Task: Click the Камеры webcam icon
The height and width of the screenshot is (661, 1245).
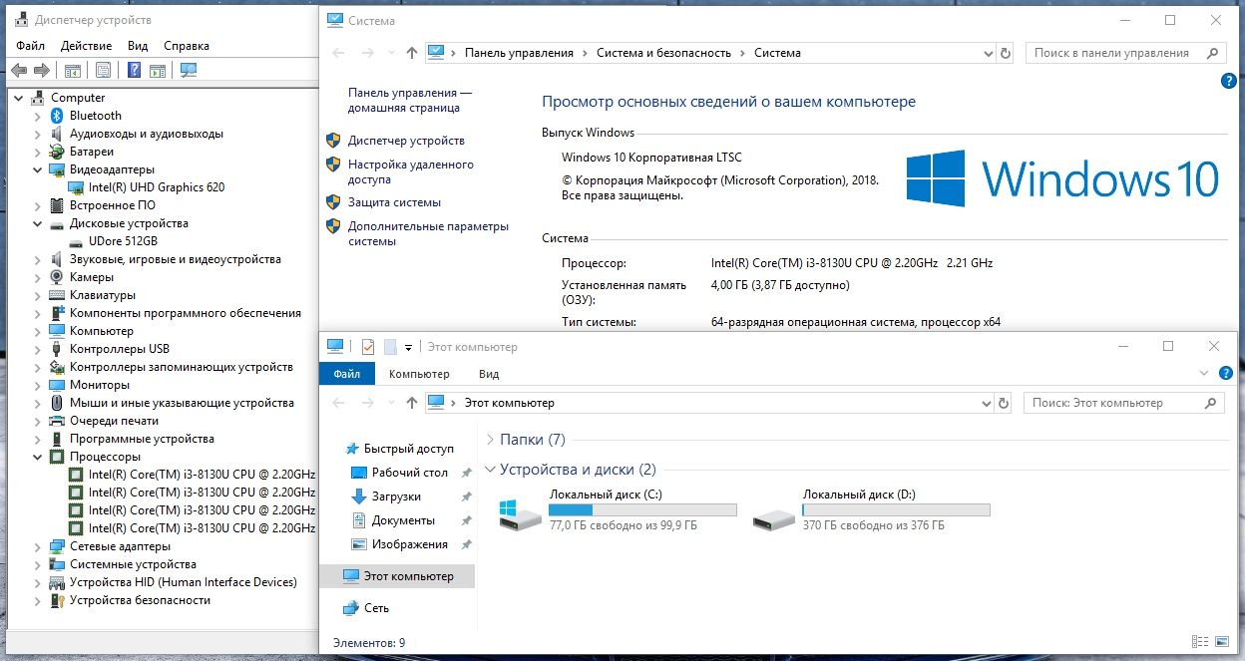Action: click(59, 277)
